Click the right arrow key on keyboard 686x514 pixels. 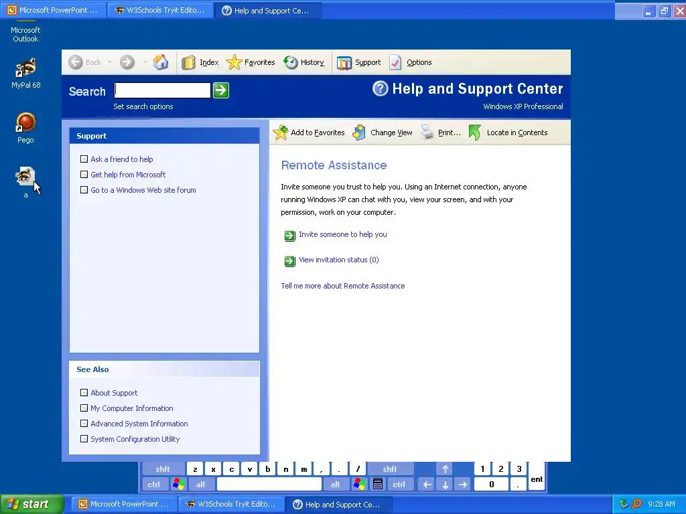click(462, 485)
